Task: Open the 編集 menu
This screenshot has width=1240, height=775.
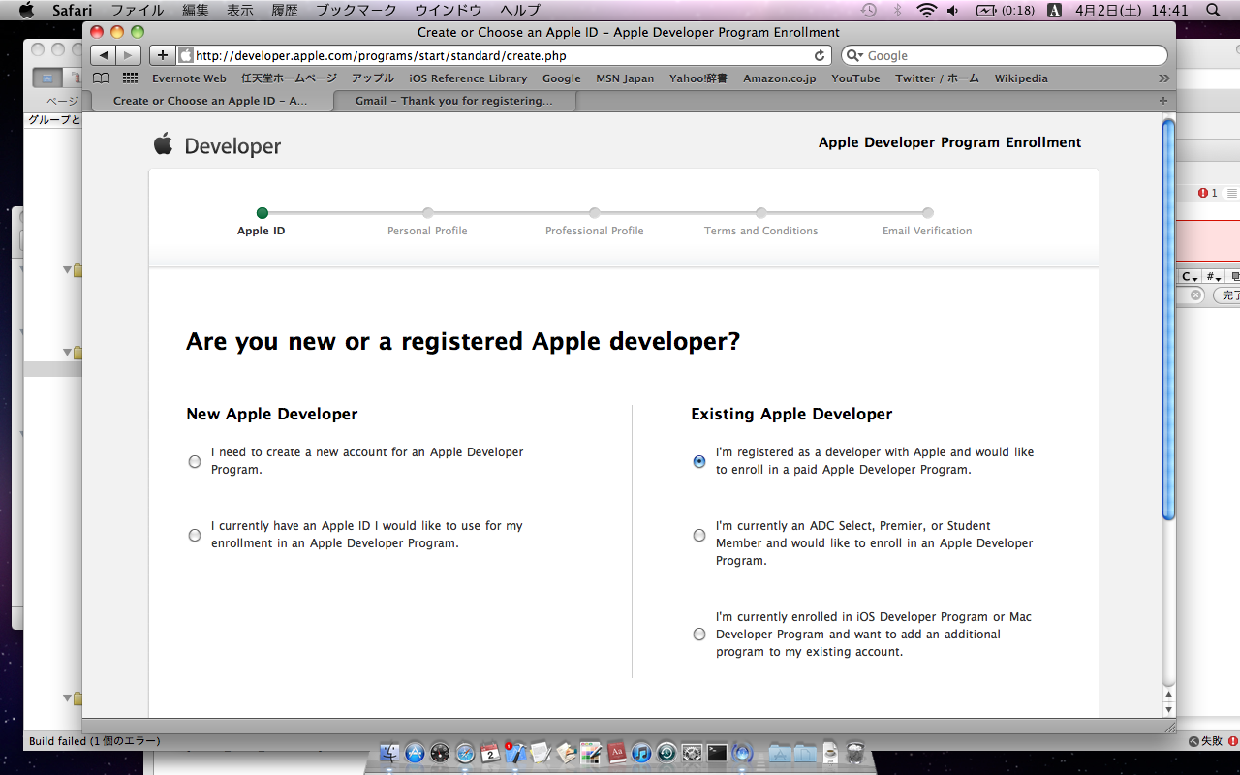Action: (x=195, y=11)
